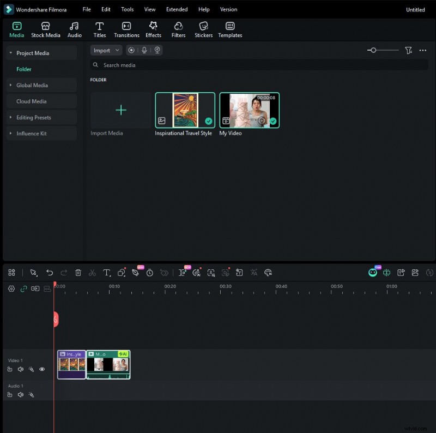The width and height of the screenshot is (436, 433).
Task: Click the microphone voiceover icon
Action: pos(144,50)
